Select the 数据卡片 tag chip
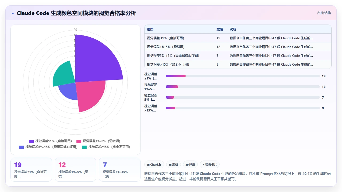This screenshot has height=192, width=342. coord(210,165)
